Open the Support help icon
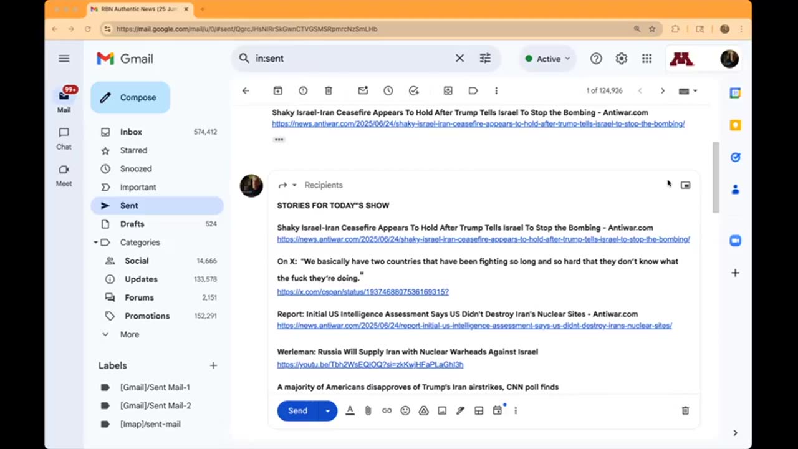The width and height of the screenshot is (798, 449). click(596, 59)
